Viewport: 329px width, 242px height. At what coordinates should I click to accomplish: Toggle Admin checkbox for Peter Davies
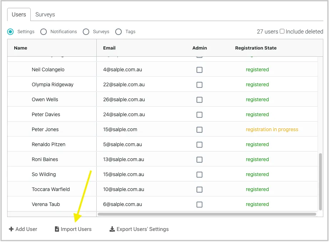click(199, 115)
